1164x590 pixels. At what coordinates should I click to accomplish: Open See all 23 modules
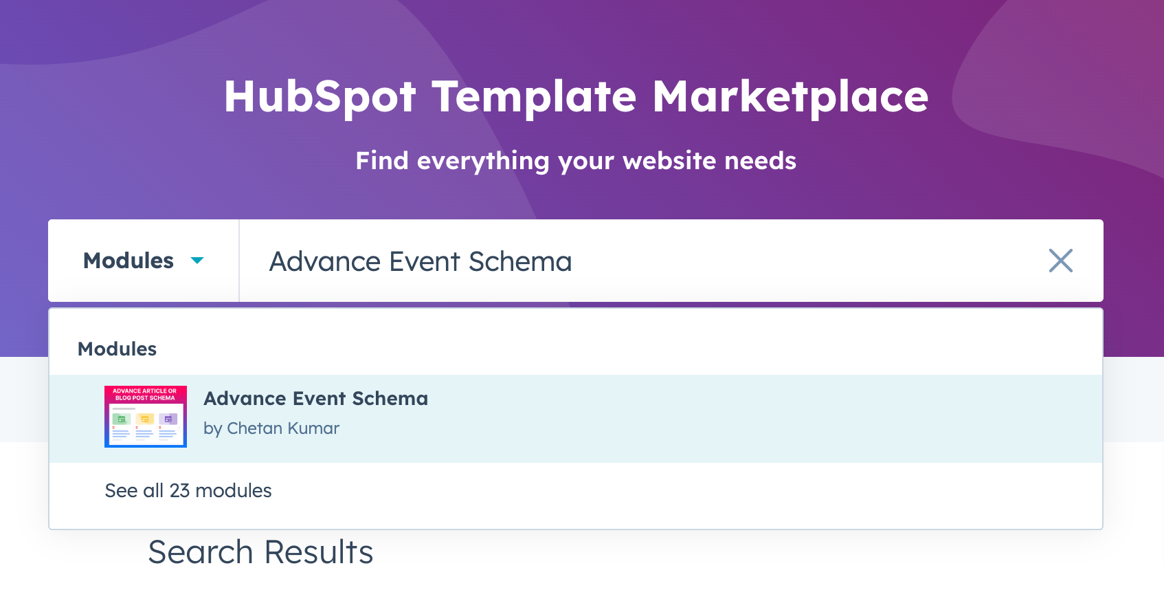point(188,490)
